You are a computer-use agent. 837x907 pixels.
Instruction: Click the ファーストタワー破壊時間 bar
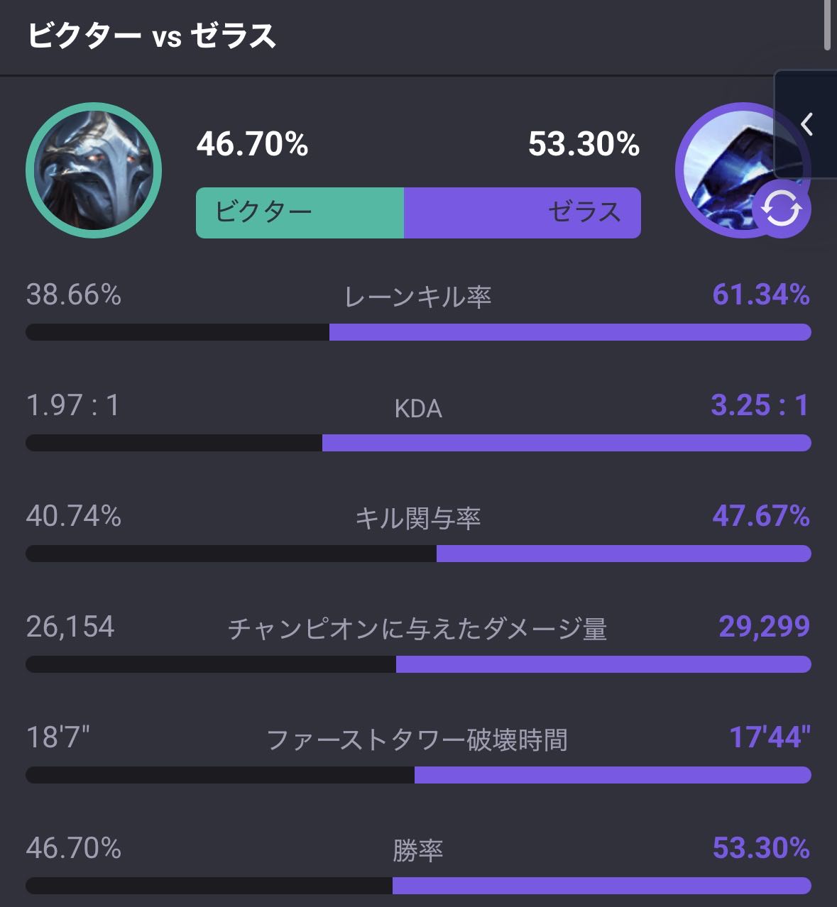tap(418, 775)
